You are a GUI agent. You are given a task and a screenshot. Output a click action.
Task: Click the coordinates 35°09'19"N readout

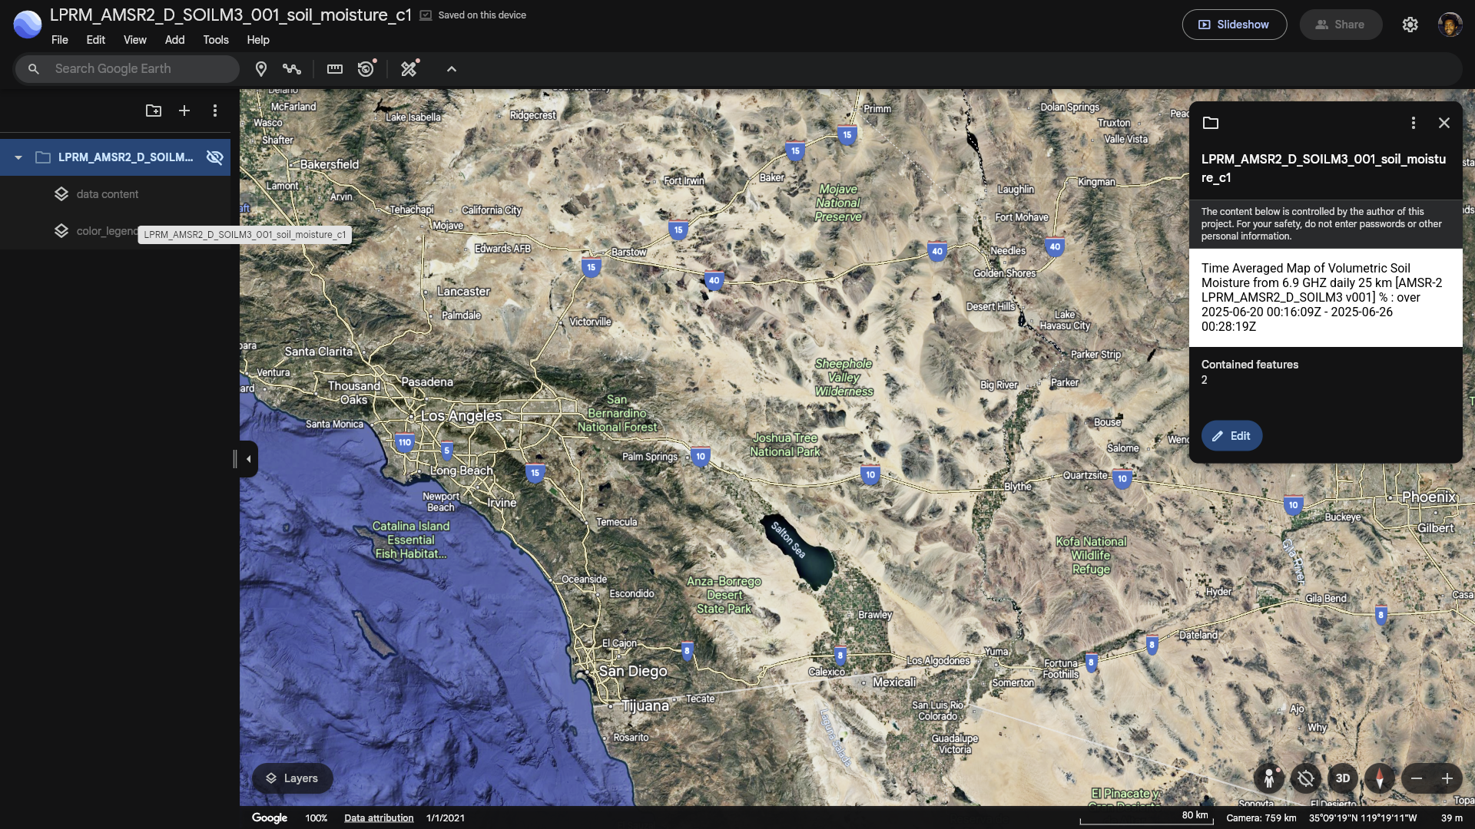pos(1363,818)
